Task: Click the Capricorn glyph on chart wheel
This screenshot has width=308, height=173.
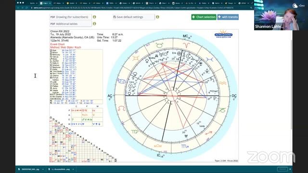Action: pyautogui.click(x=222, y=110)
